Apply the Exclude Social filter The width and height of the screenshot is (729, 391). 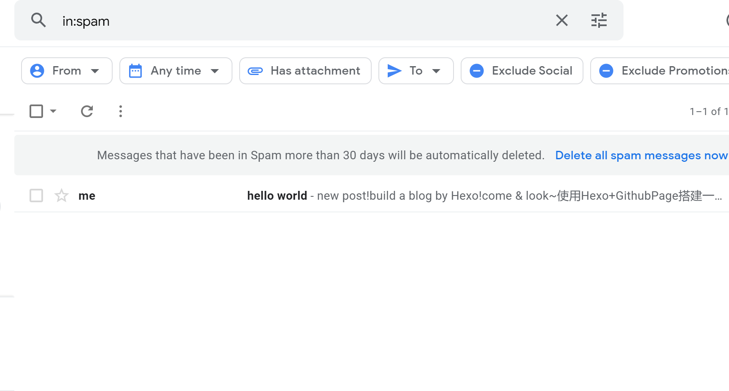[x=522, y=71]
